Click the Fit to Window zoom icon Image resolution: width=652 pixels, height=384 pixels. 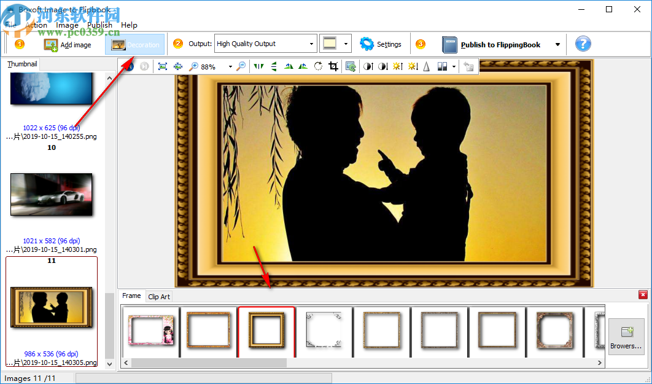162,66
